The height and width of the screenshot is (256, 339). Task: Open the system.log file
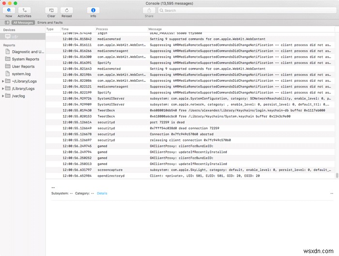point(21,74)
